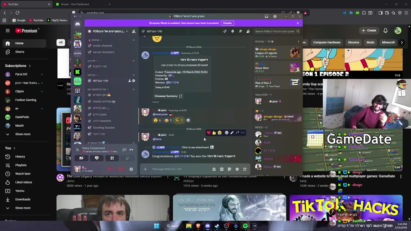The width and height of the screenshot is (411, 231).
Task: Toggle headphone deafen in user panel
Action: tap(120, 169)
